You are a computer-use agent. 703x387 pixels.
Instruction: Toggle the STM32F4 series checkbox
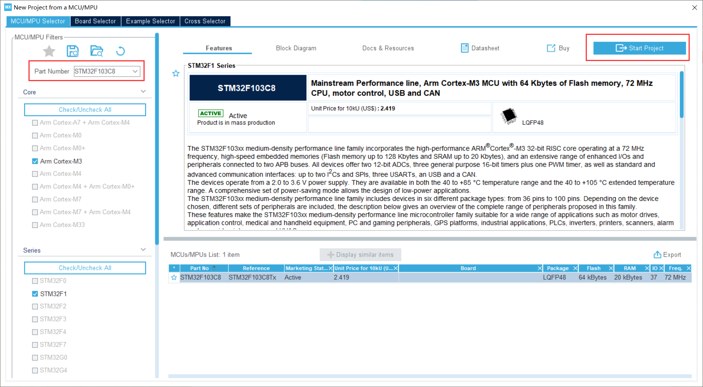pyautogui.click(x=35, y=332)
